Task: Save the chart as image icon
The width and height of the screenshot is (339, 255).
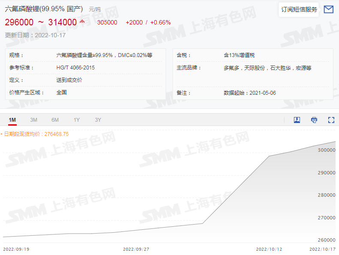Action: 297,120
